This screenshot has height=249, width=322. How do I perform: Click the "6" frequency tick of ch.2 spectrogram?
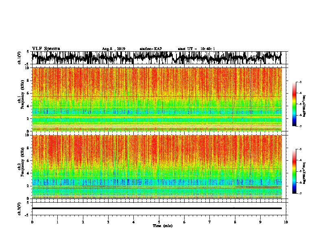pos(29,161)
